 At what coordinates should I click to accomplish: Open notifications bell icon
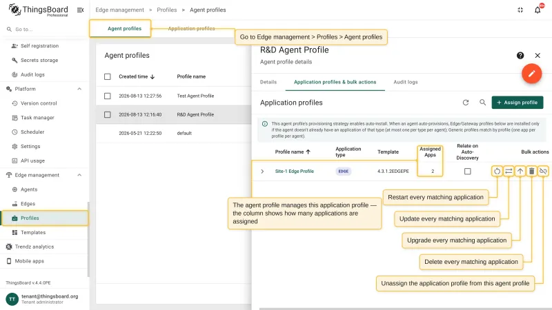click(538, 10)
